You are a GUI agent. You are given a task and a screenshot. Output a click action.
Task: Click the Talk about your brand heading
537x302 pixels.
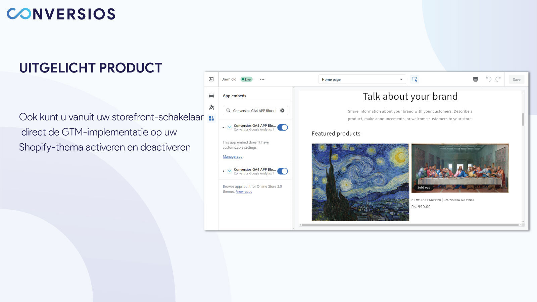tap(410, 97)
